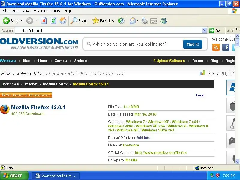Open the Search toolbar button

pyautogui.click(x=79, y=21)
